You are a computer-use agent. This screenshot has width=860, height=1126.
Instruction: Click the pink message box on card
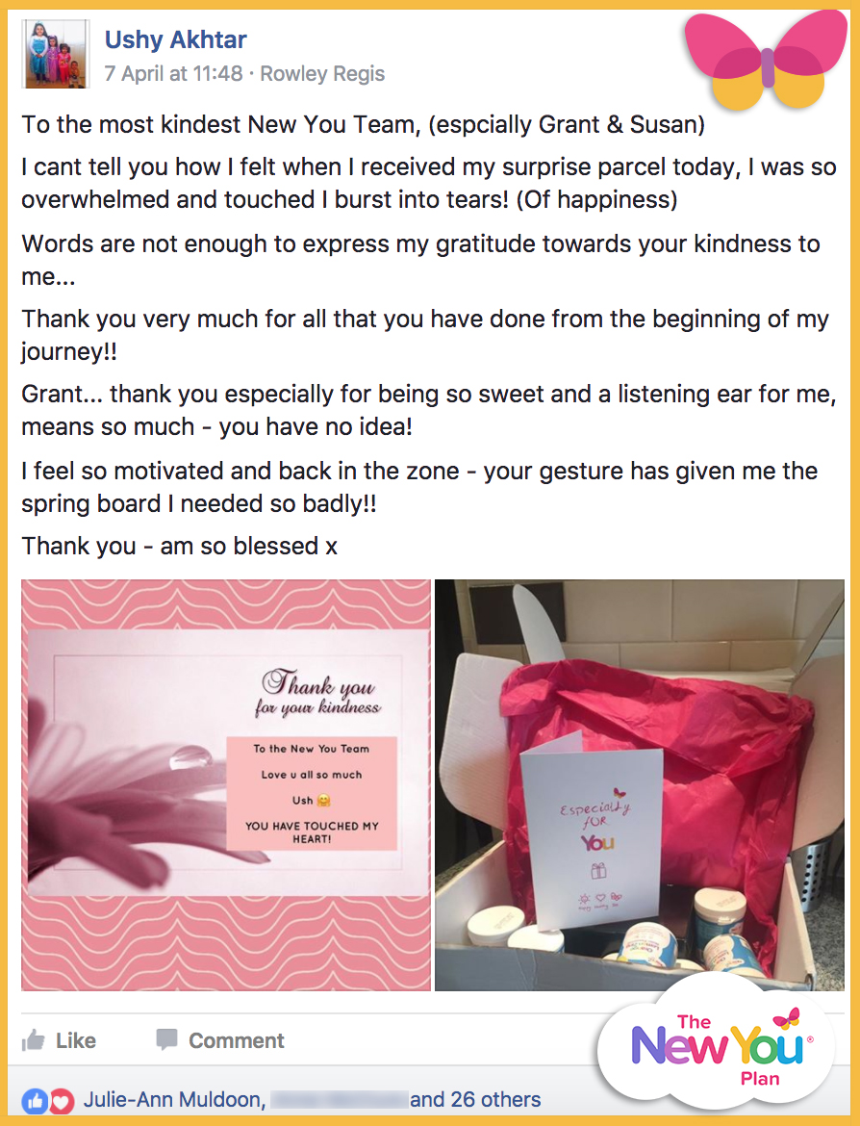click(312, 794)
